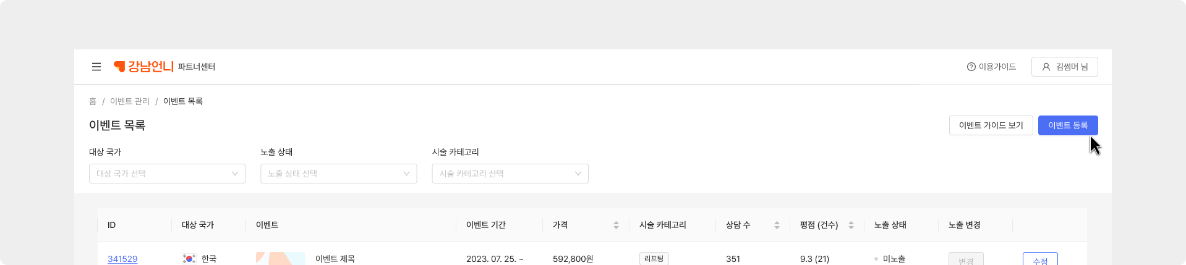
Task: Sort the table by 가격
Action: [616, 225]
